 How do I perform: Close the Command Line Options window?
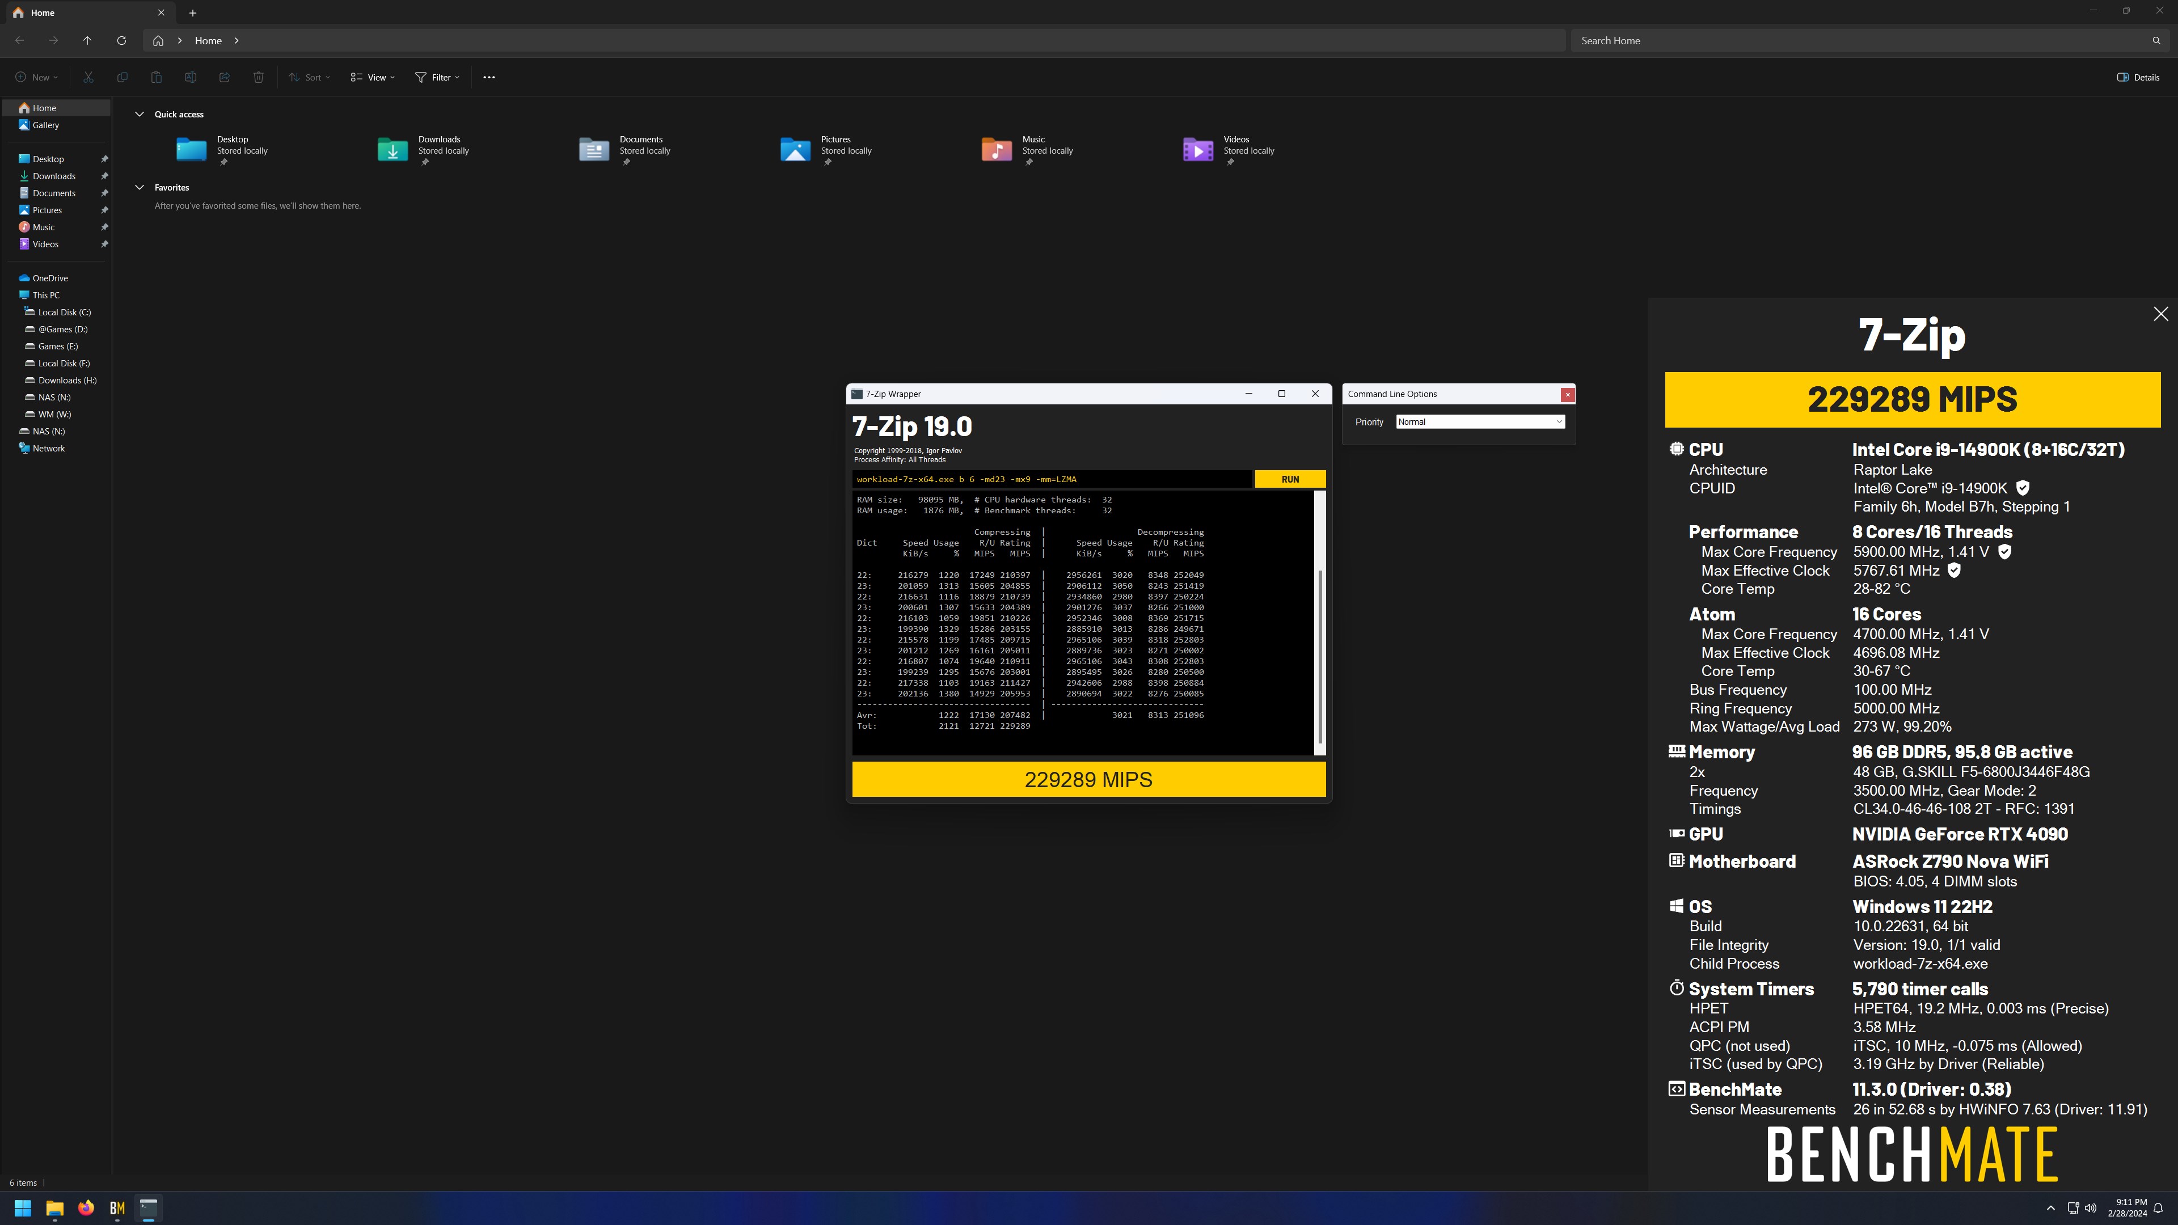pyautogui.click(x=1568, y=394)
